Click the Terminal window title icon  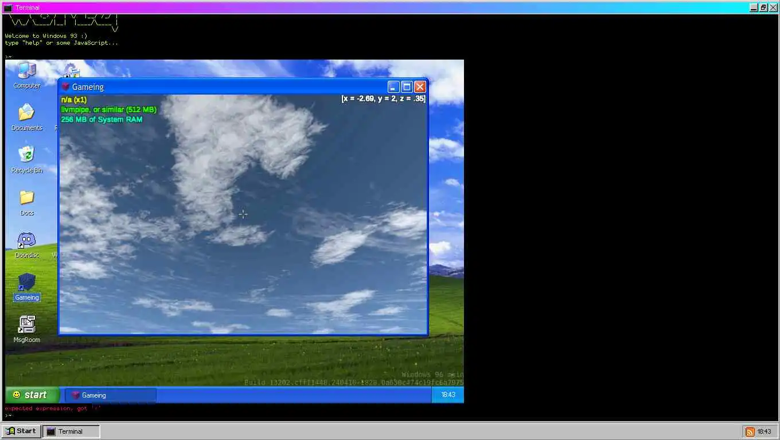point(7,7)
